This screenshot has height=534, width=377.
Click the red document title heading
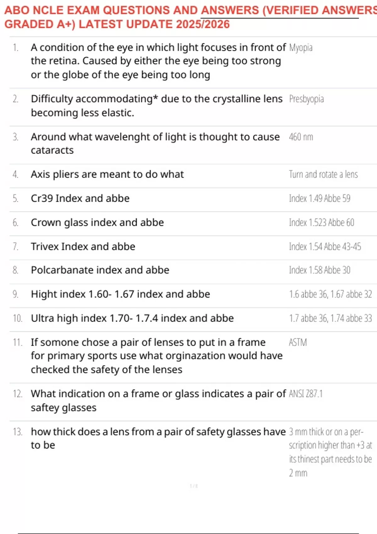coord(188,17)
